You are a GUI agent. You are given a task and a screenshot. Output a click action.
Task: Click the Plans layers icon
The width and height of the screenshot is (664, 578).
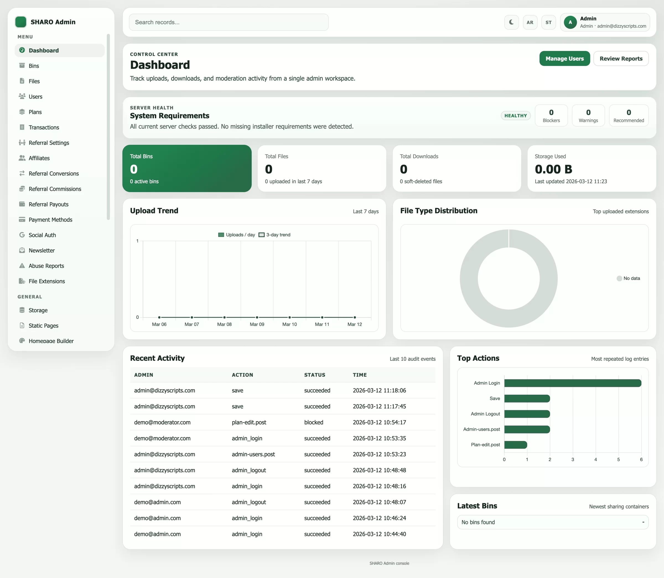22,112
